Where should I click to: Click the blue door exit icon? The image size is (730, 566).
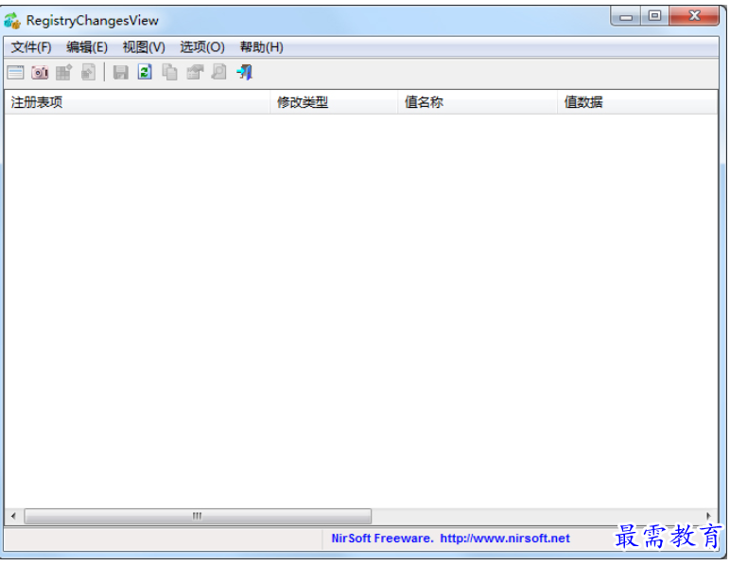[245, 72]
